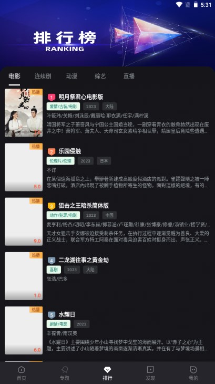
Task: Tap the 动作/犯罪/电影 genre tag
Action: point(63,215)
